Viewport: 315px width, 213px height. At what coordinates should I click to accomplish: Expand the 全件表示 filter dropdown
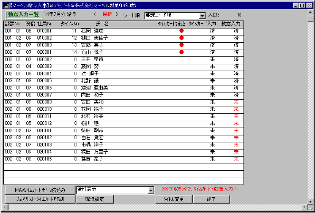click(x=151, y=190)
